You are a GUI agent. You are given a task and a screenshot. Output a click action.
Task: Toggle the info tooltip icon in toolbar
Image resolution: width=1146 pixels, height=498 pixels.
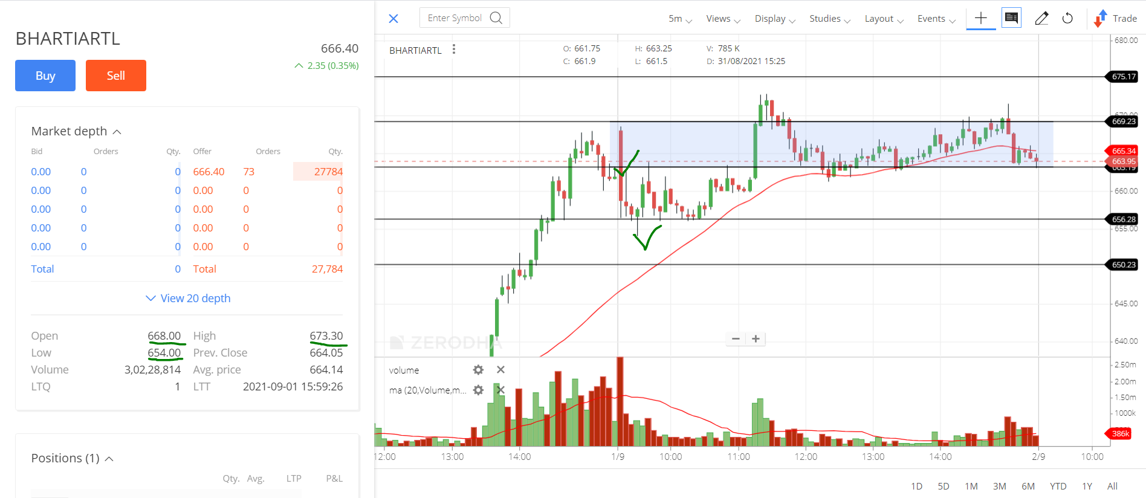(1011, 18)
